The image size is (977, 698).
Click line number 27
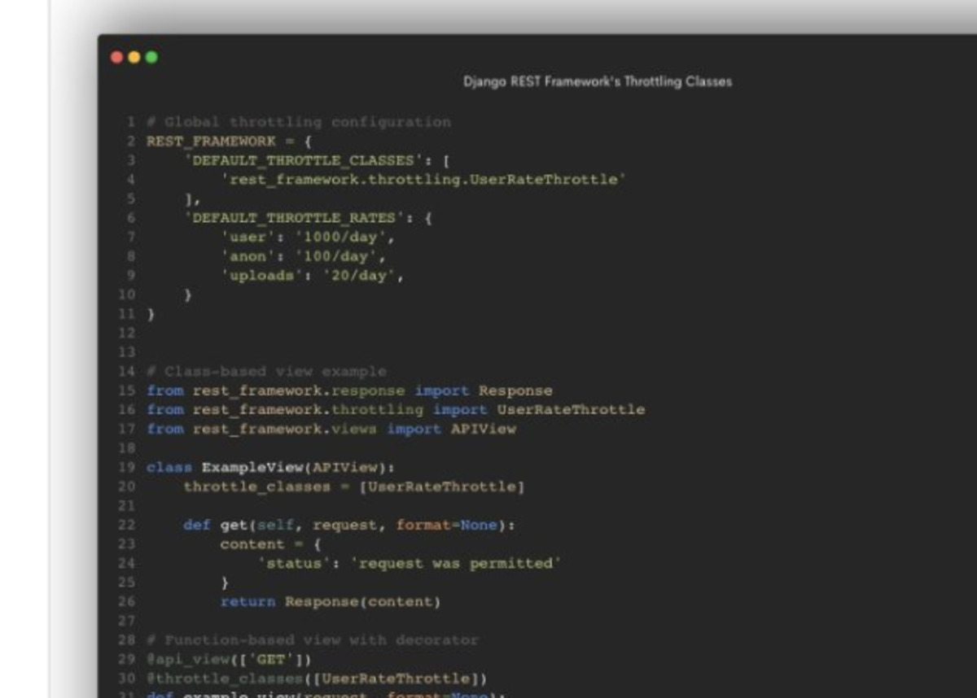pyautogui.click(x=126, y=622)
